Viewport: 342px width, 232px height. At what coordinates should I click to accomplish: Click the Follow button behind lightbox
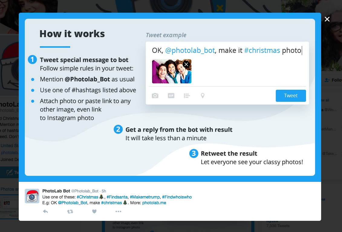[x=333, y=80]
